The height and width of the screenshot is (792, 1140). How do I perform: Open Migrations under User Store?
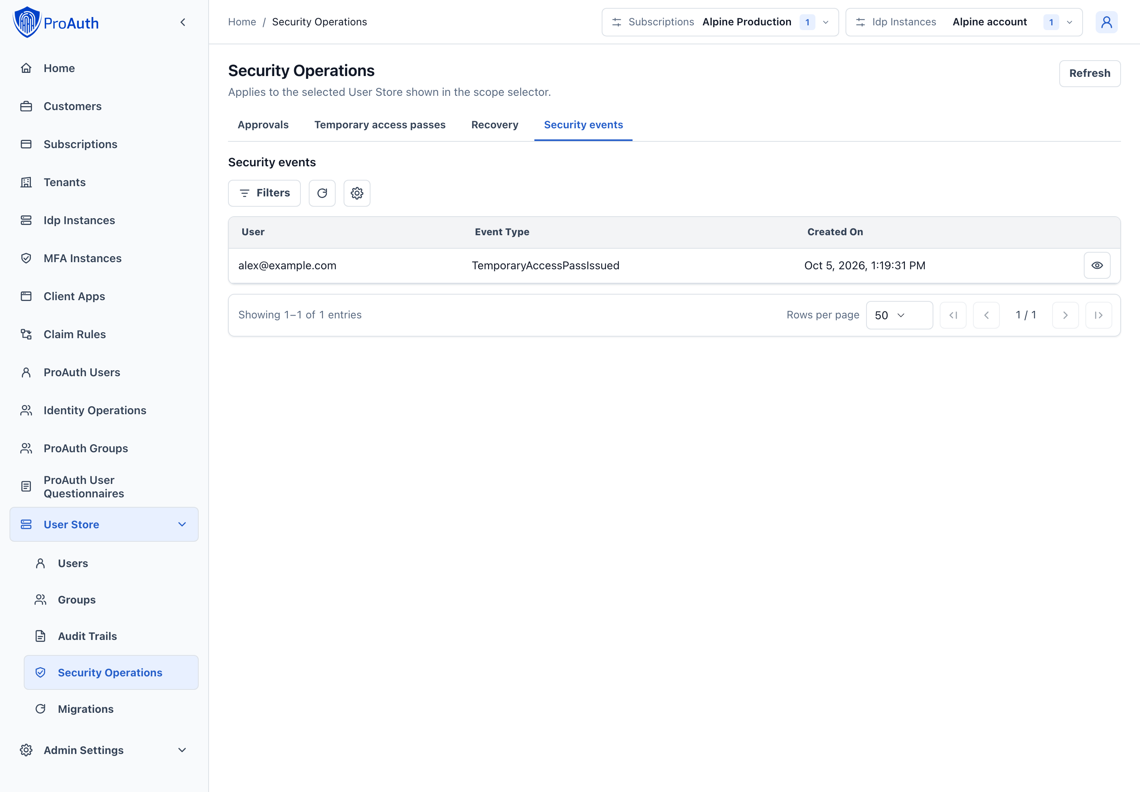pyautogui.click(x=111, y=709)
